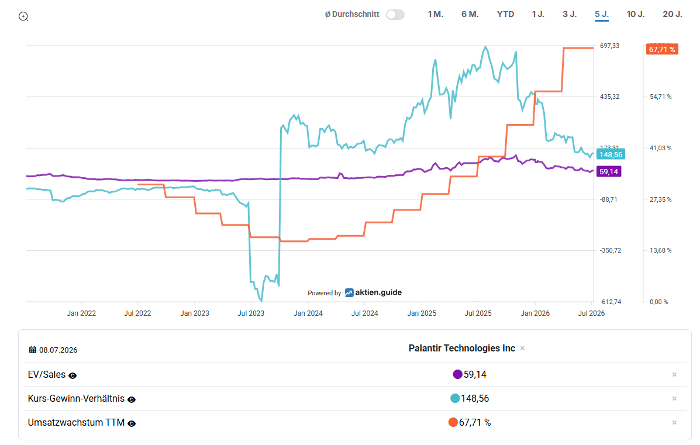Click the Kurs-Gewinn-Verhältnis label
Viewport: 700px width, 445px height.
pos(76,399)
